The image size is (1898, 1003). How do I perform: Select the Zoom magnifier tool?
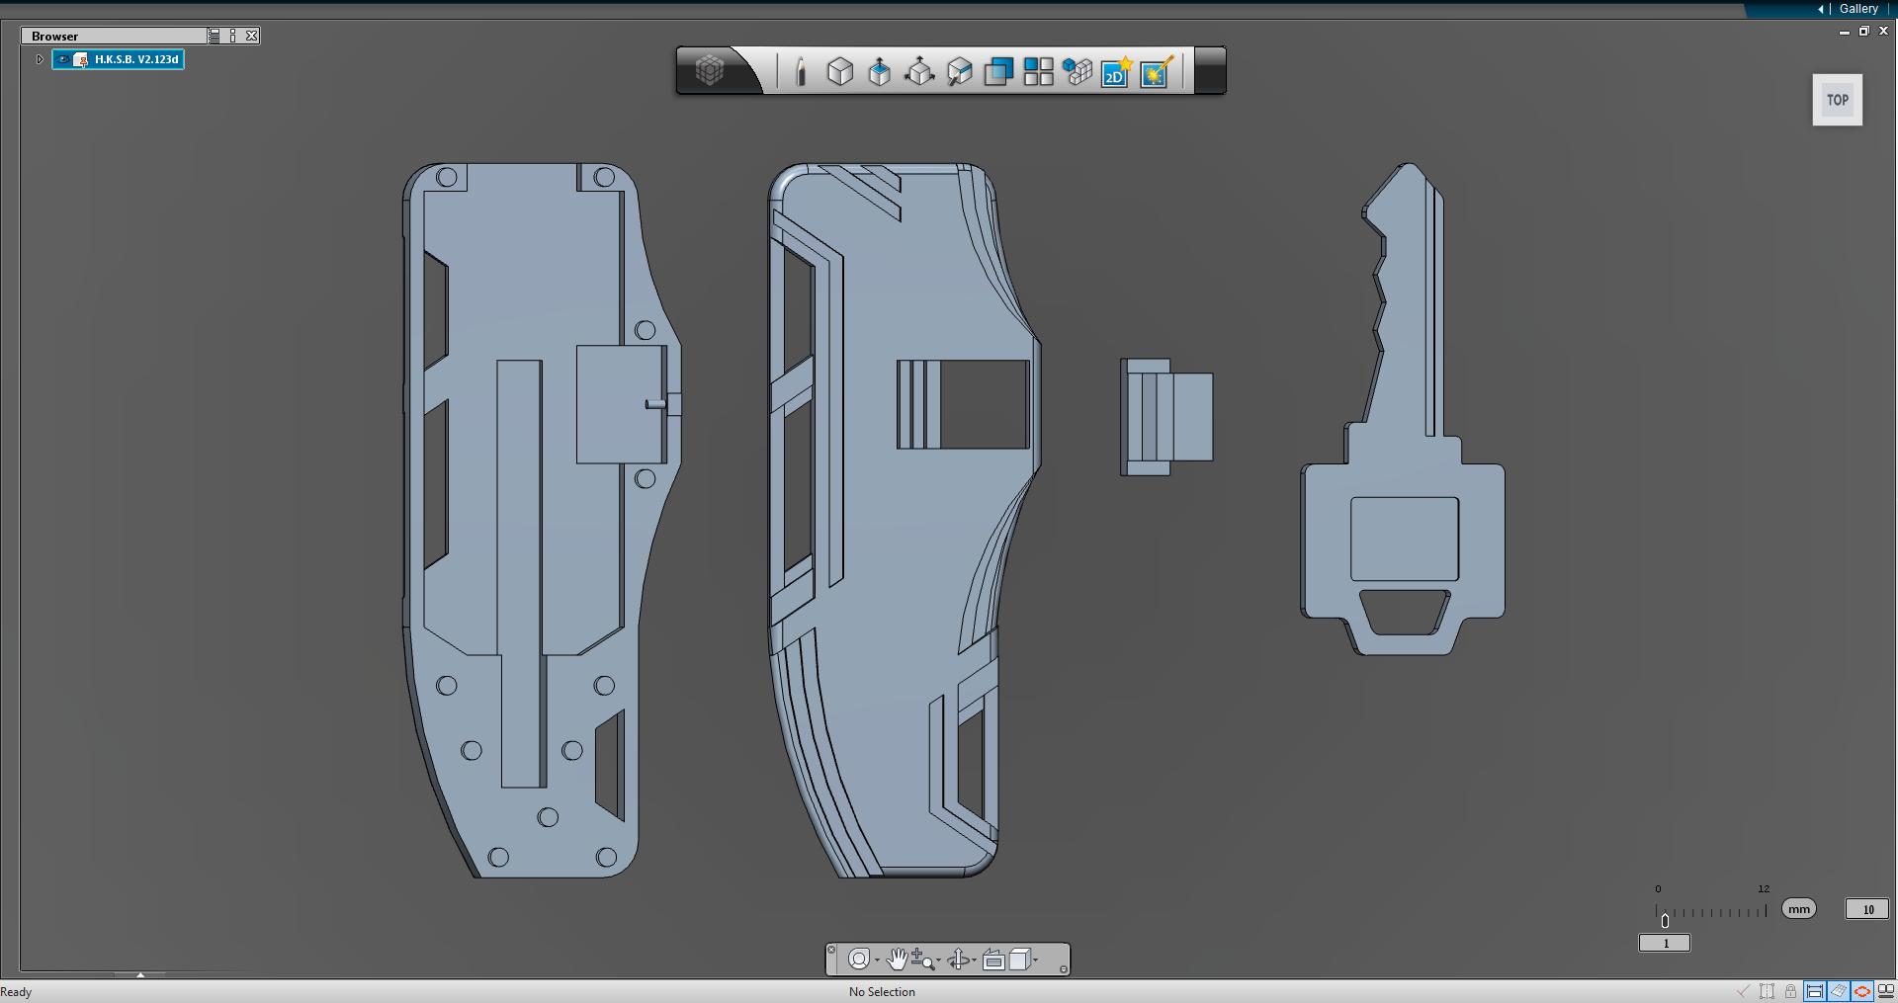click(921, 959)
